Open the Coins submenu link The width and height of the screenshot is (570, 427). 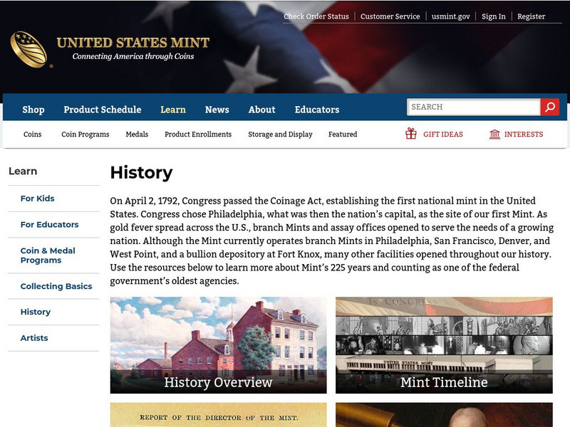32,134
